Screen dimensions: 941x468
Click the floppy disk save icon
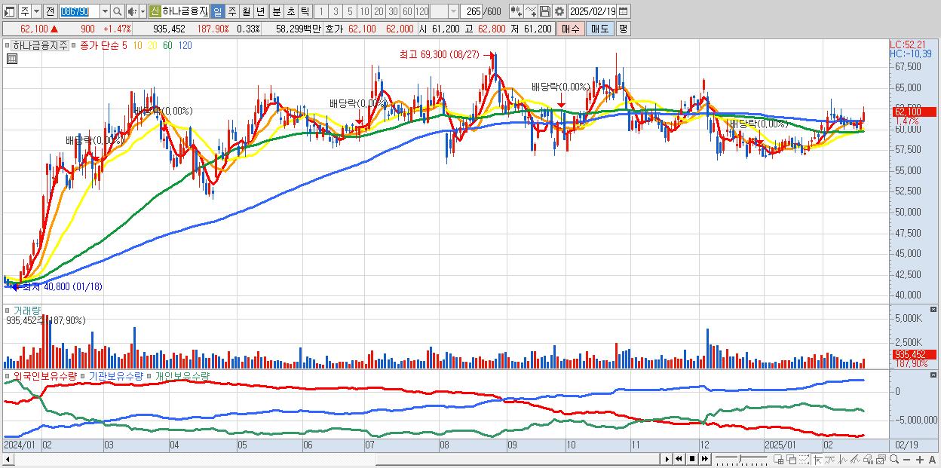545,11
